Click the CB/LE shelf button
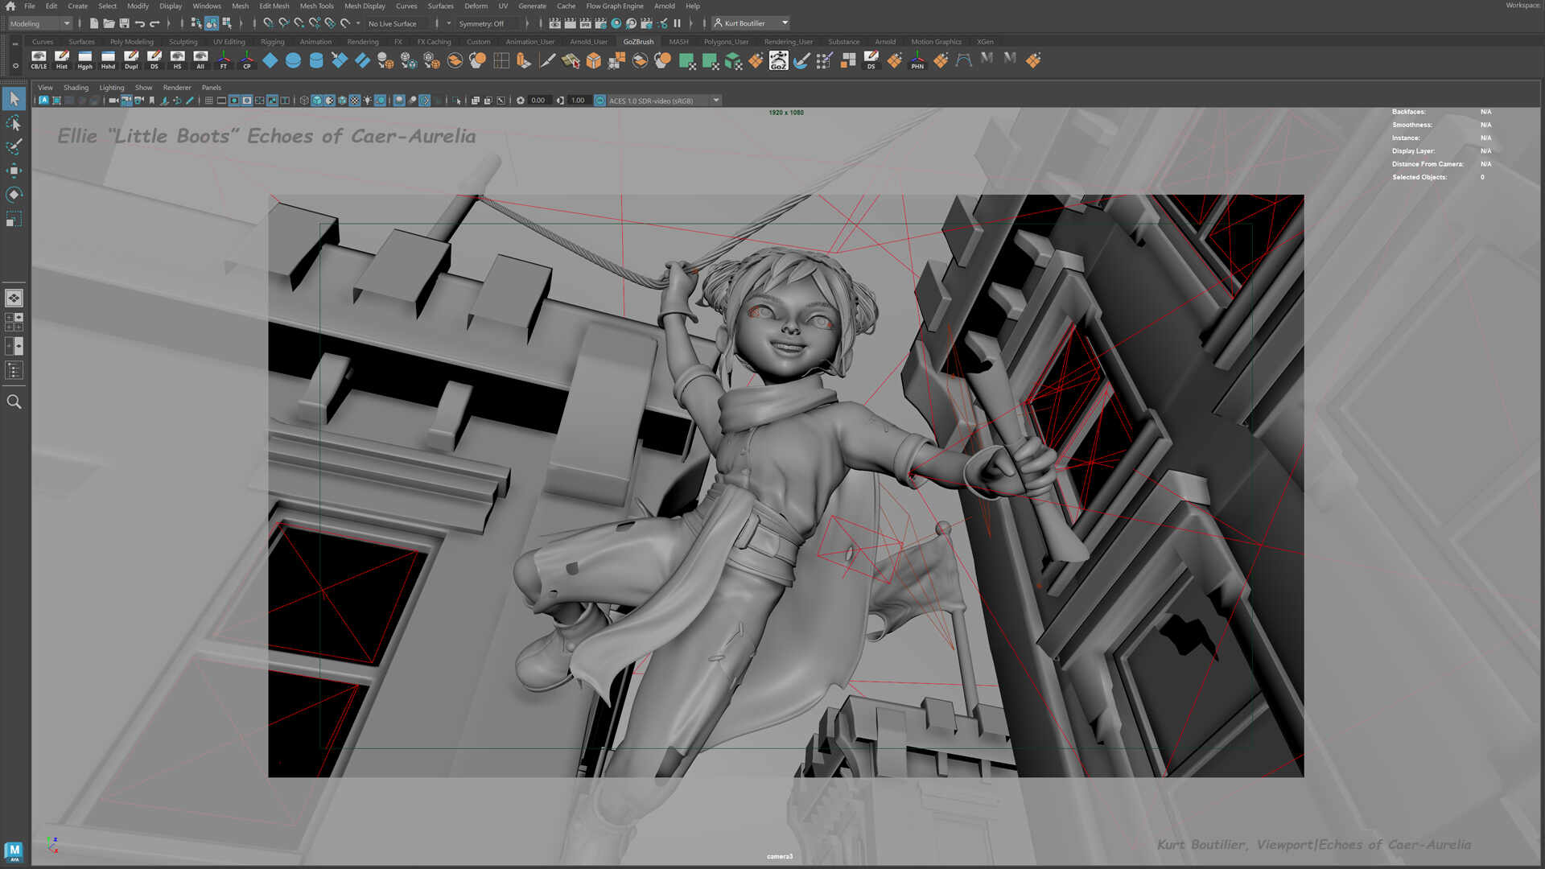Viewport: 1545px width, 869px height. 38,60
